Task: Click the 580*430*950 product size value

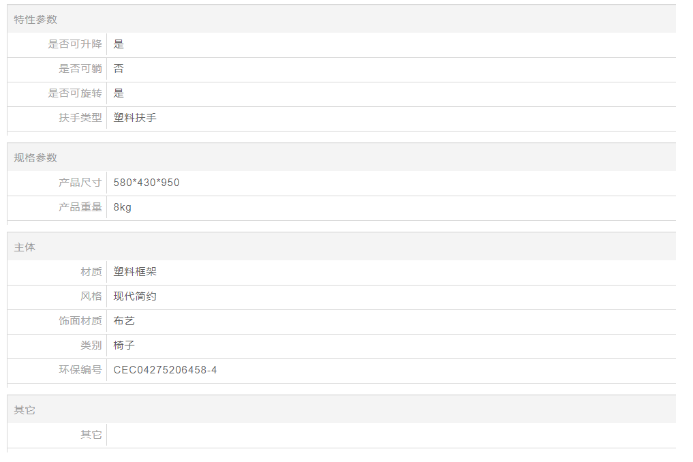Action: (x=147, y=183)
